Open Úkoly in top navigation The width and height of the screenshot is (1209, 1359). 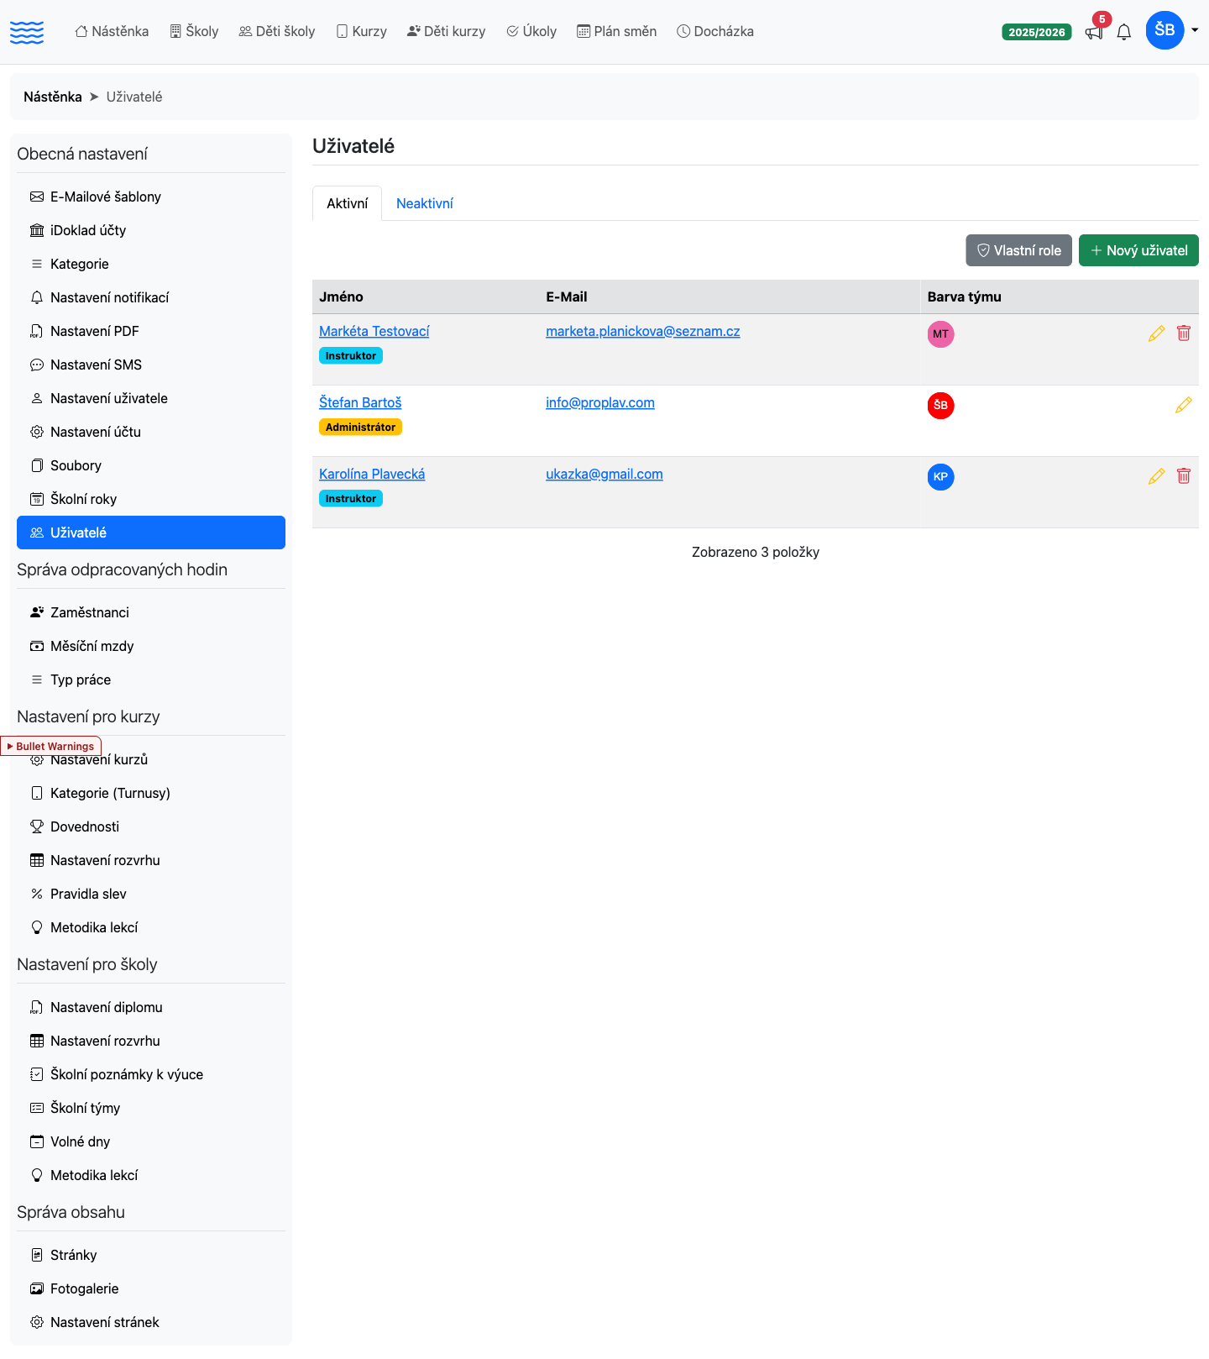[531, 31]
